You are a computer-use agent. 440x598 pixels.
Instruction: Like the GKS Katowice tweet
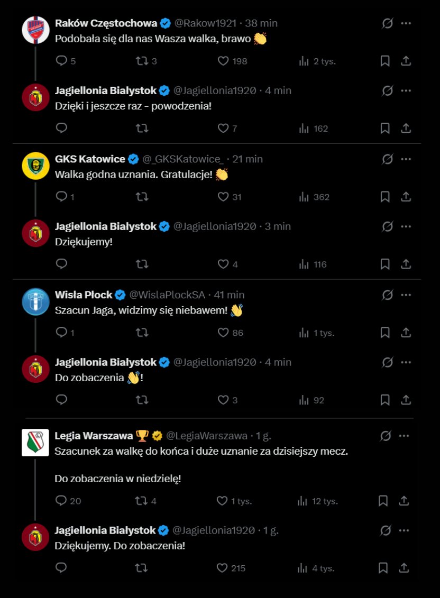tap(223, 197)
